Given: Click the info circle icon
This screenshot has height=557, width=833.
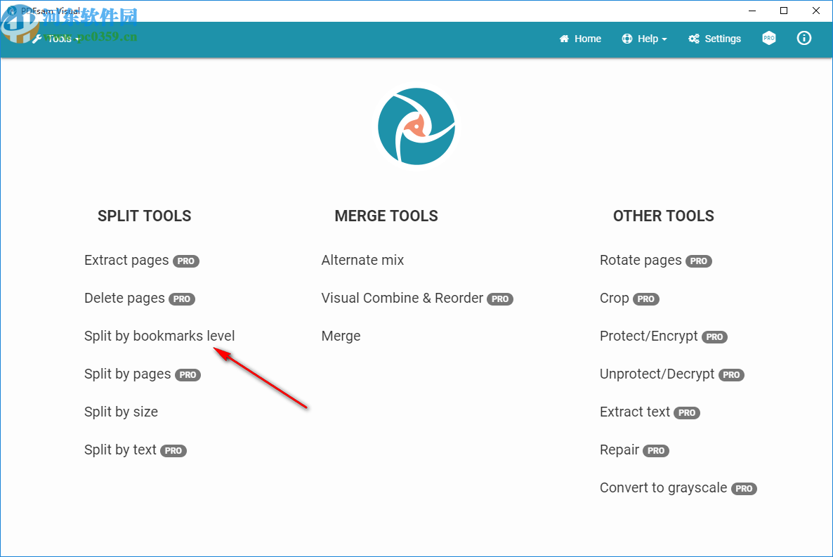Looking at the screenshot, I should (804, 38).
